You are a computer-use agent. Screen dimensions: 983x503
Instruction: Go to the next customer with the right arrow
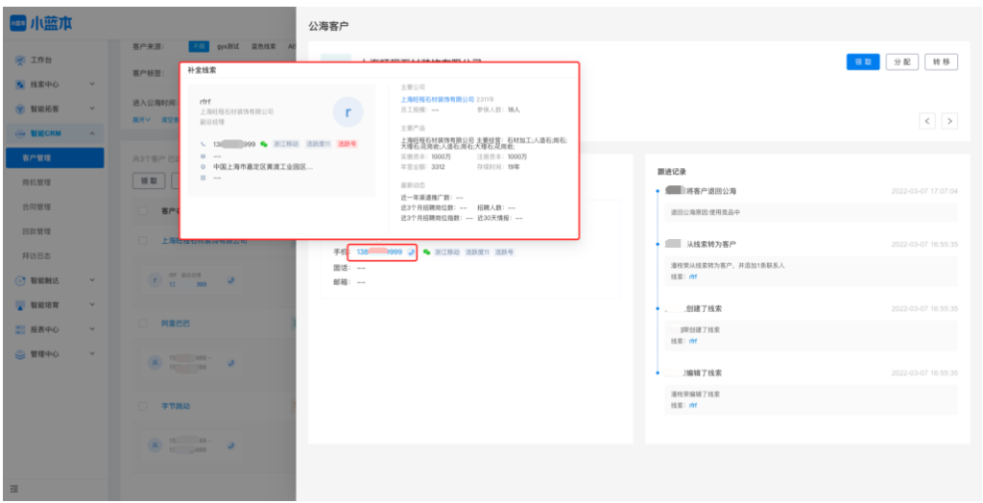point(949,121)
